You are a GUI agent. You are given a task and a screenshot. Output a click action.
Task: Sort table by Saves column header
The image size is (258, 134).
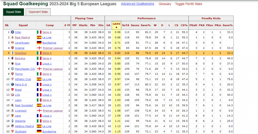click(135, 25)
